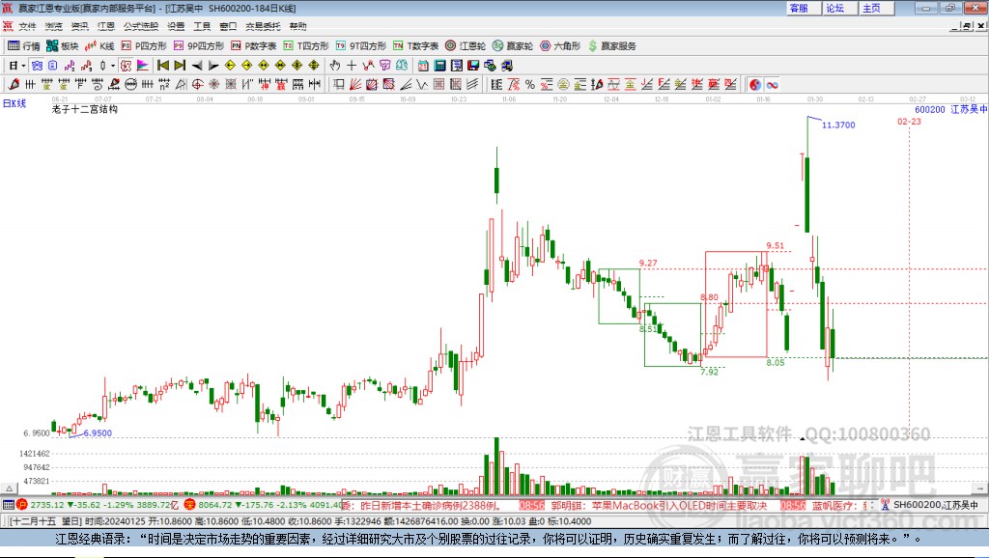Click the 02-23 date marker
Viewport: 989px width, 558px height.
[x=909, y=121]
